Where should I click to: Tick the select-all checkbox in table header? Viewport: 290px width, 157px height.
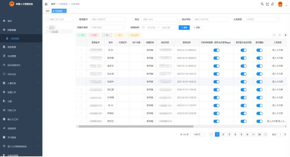(81, 43)
